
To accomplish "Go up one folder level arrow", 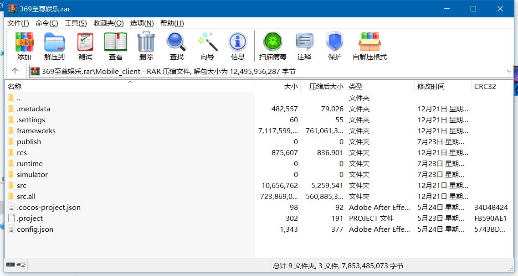I will (x=15, y=71).
